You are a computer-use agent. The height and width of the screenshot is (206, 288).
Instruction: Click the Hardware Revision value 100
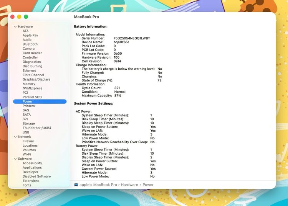tap(116, 57)
